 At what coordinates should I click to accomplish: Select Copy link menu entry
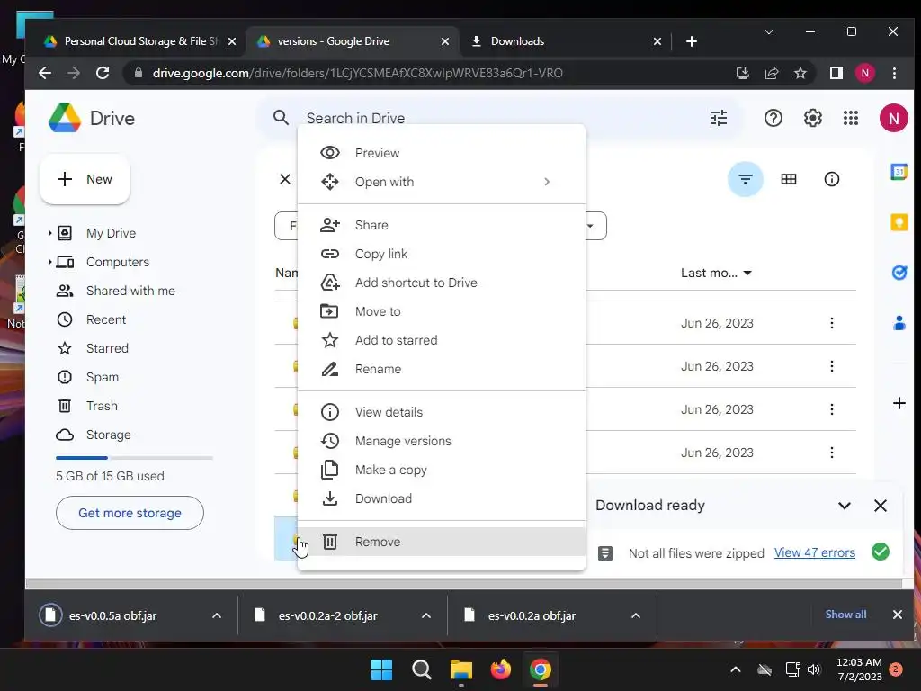pos(441,254)
